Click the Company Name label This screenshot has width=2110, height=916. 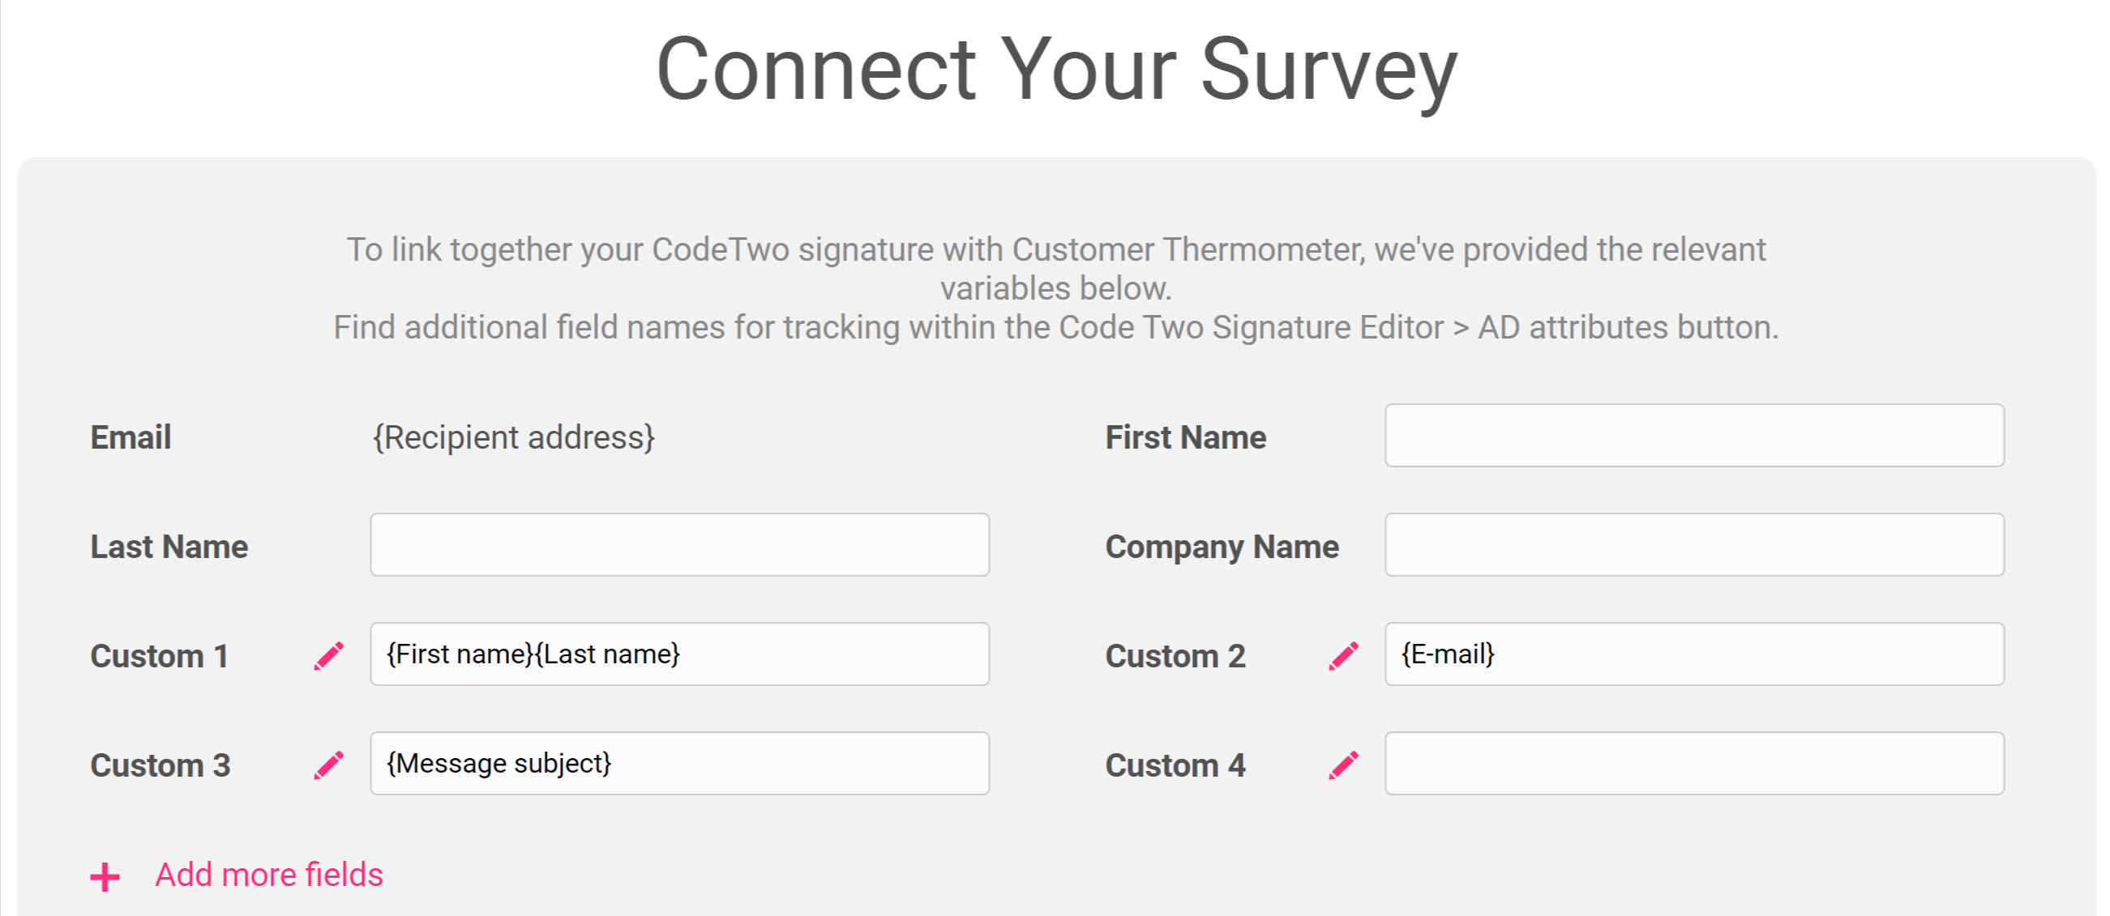point(1222,547)
